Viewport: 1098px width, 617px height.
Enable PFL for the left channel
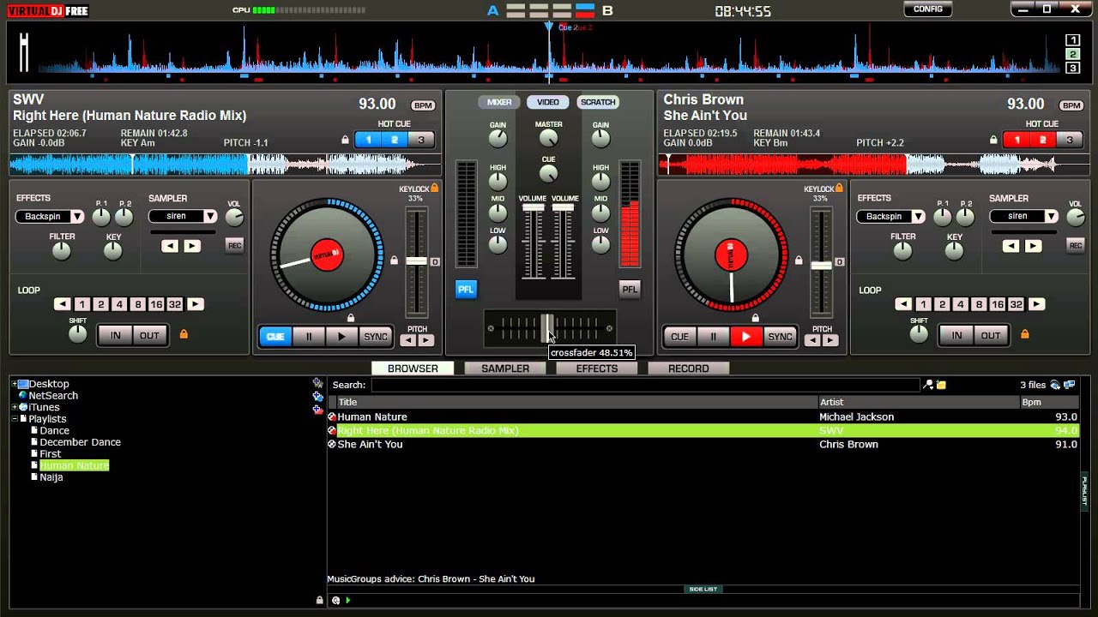[x=465, y=290]
